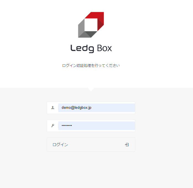193x188 pixels.
Task: Click blank end of the email field
Action: tap(113, 108)
